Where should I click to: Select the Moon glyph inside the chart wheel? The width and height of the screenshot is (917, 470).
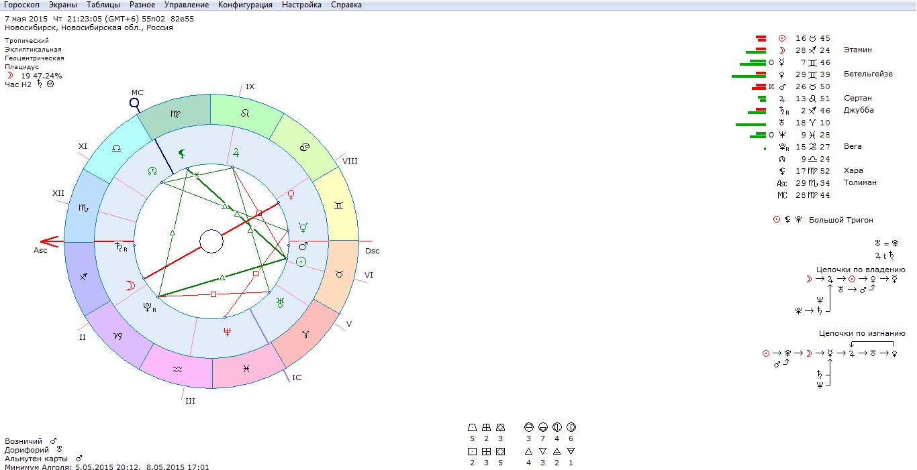click(130, 285)
